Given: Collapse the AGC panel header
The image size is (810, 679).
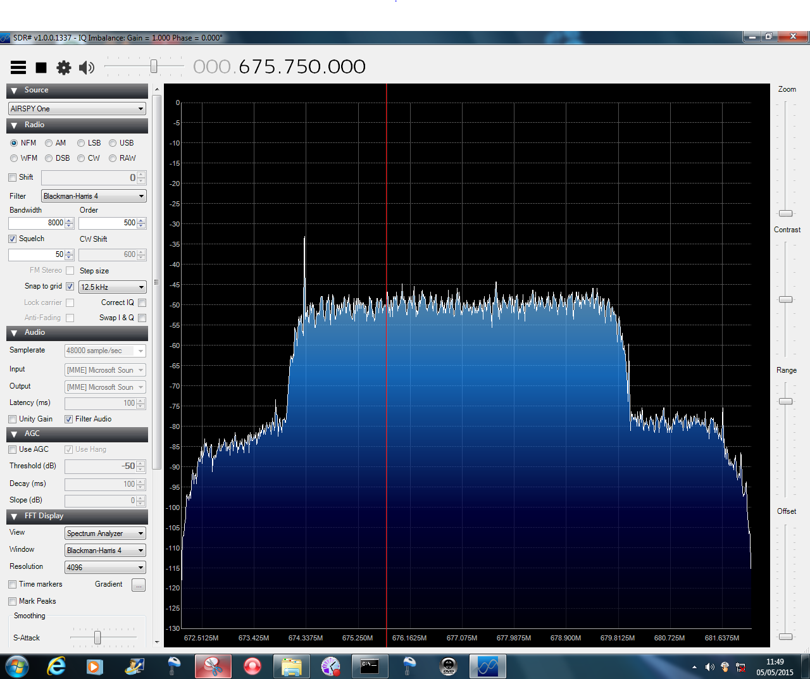Looking at the screenshot, I should [77, 434].
